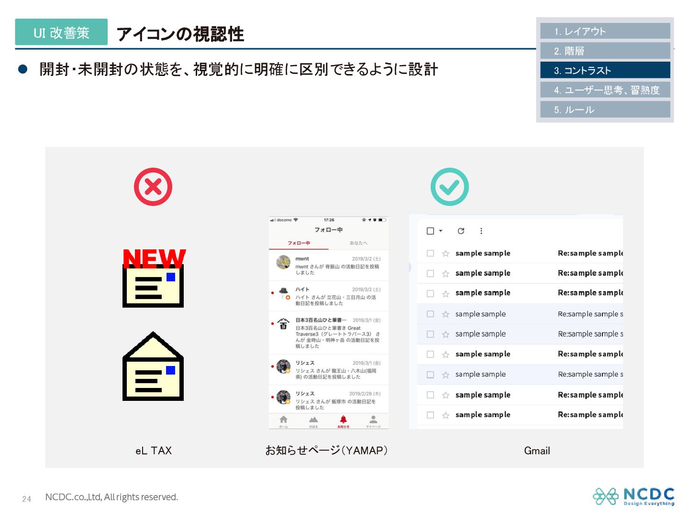The width and height of the screenshot is (689, 516).
Task: Click the NCDC logo
Action: point(634,496)
